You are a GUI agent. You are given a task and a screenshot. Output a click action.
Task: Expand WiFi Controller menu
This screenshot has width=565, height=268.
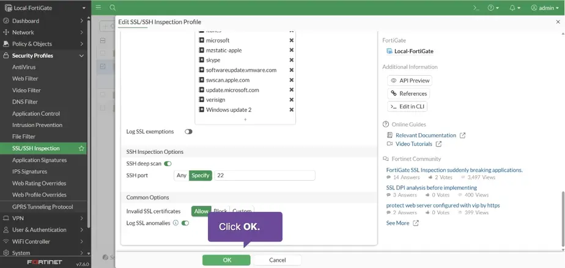tap(43, 242)
